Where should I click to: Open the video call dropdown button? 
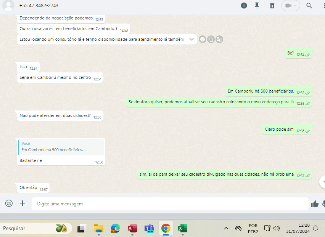click(x=291, y=6)
